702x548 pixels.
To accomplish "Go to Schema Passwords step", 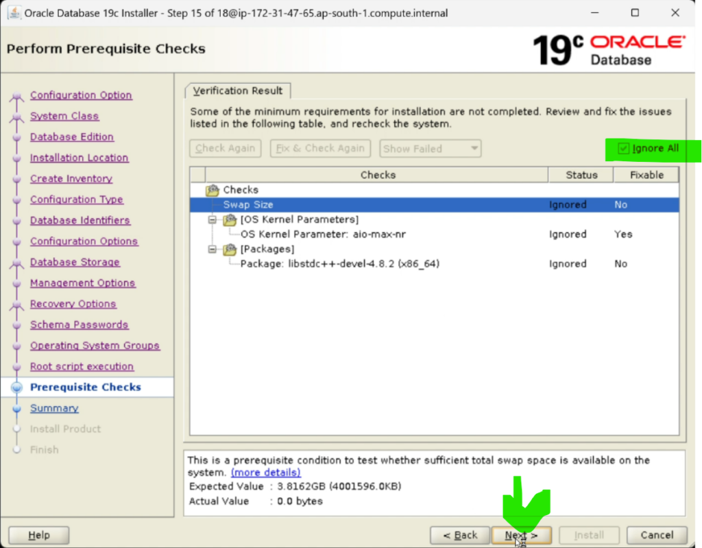I will [x=80, y=324].
